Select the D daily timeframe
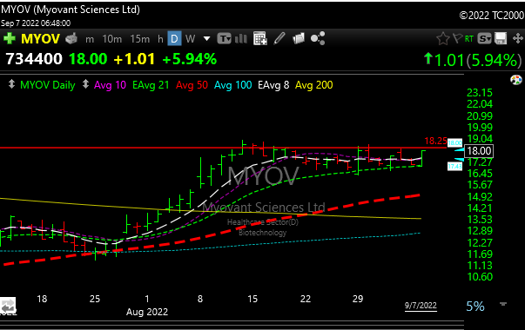Image resolution: width=525 pixels, height=330 pixels. coord(174,39)
